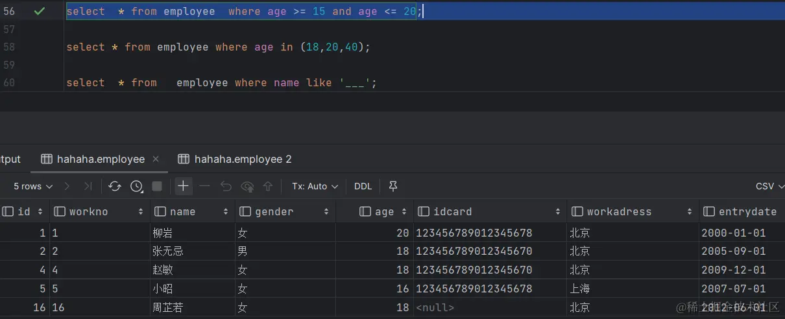Add a new row with the plus icon
The image size is (785, 319).
(184, 186)
